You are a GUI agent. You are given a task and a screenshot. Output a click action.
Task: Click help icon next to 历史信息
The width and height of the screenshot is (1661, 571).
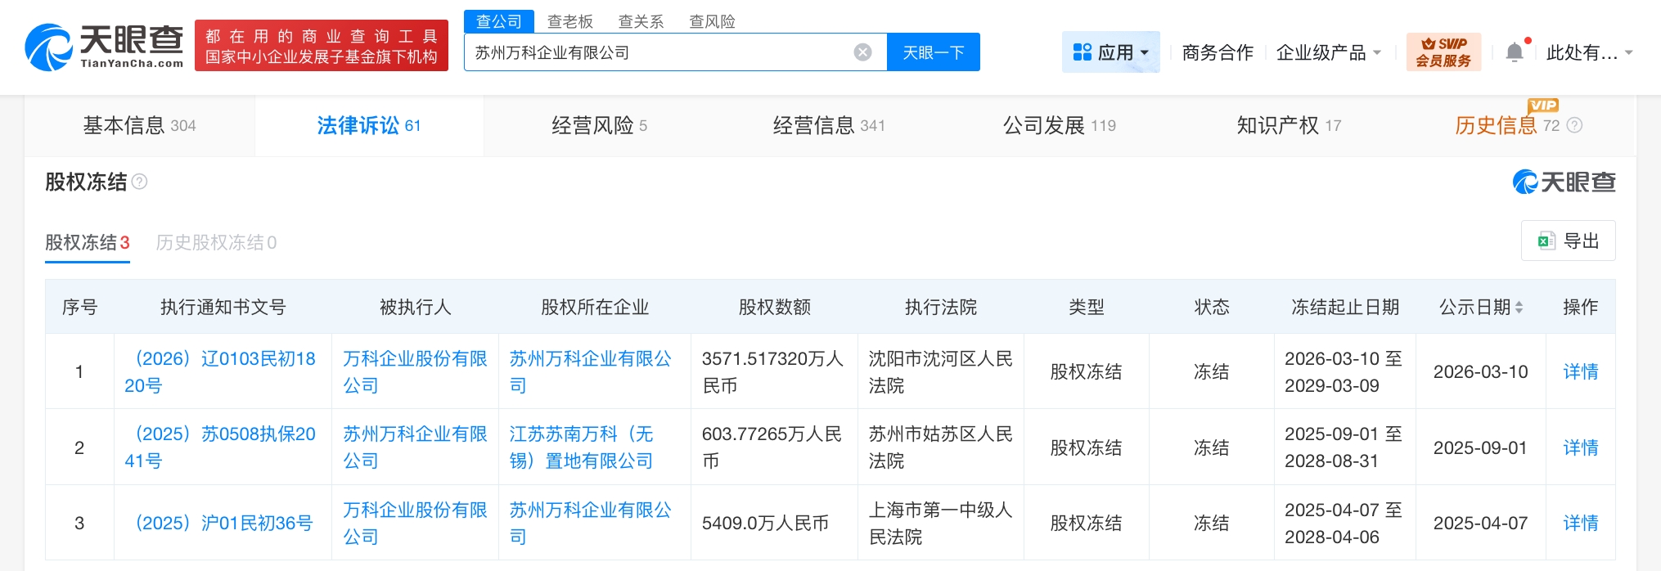pyautogui.click(x=1574, y=125)
